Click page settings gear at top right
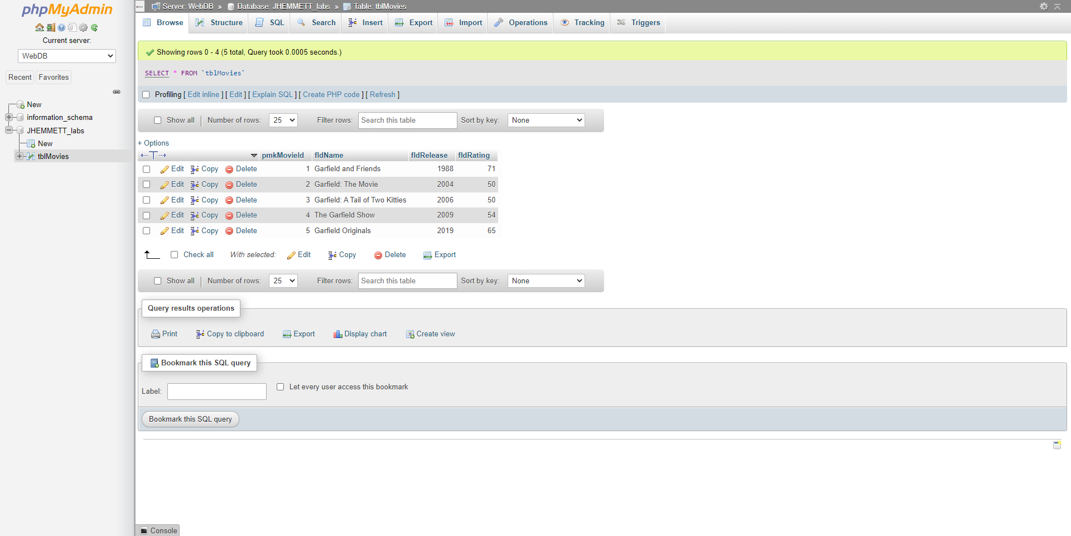 point(1044,6)
